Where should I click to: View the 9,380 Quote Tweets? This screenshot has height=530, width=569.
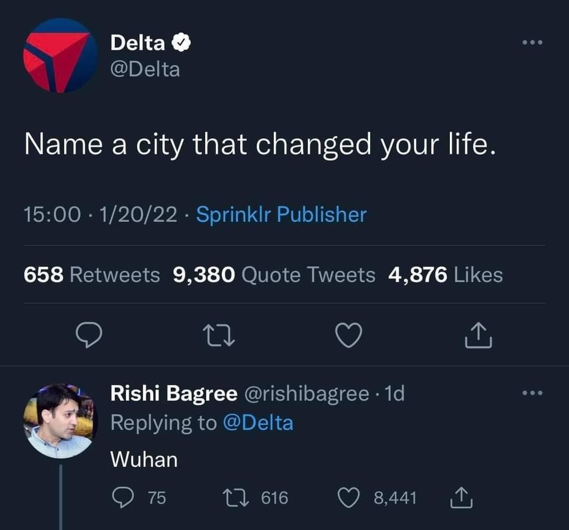pos(274,275)
